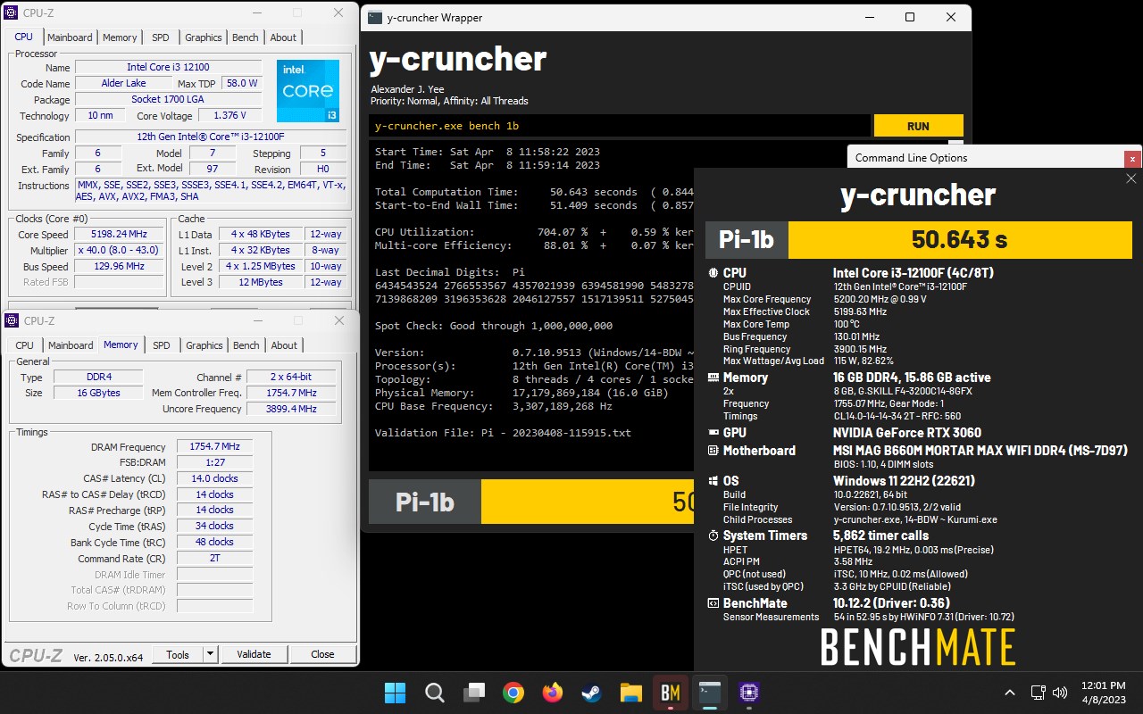
Task: Switch to SPD tab in top CPU-Z
Action: click(x=160, y=37)
